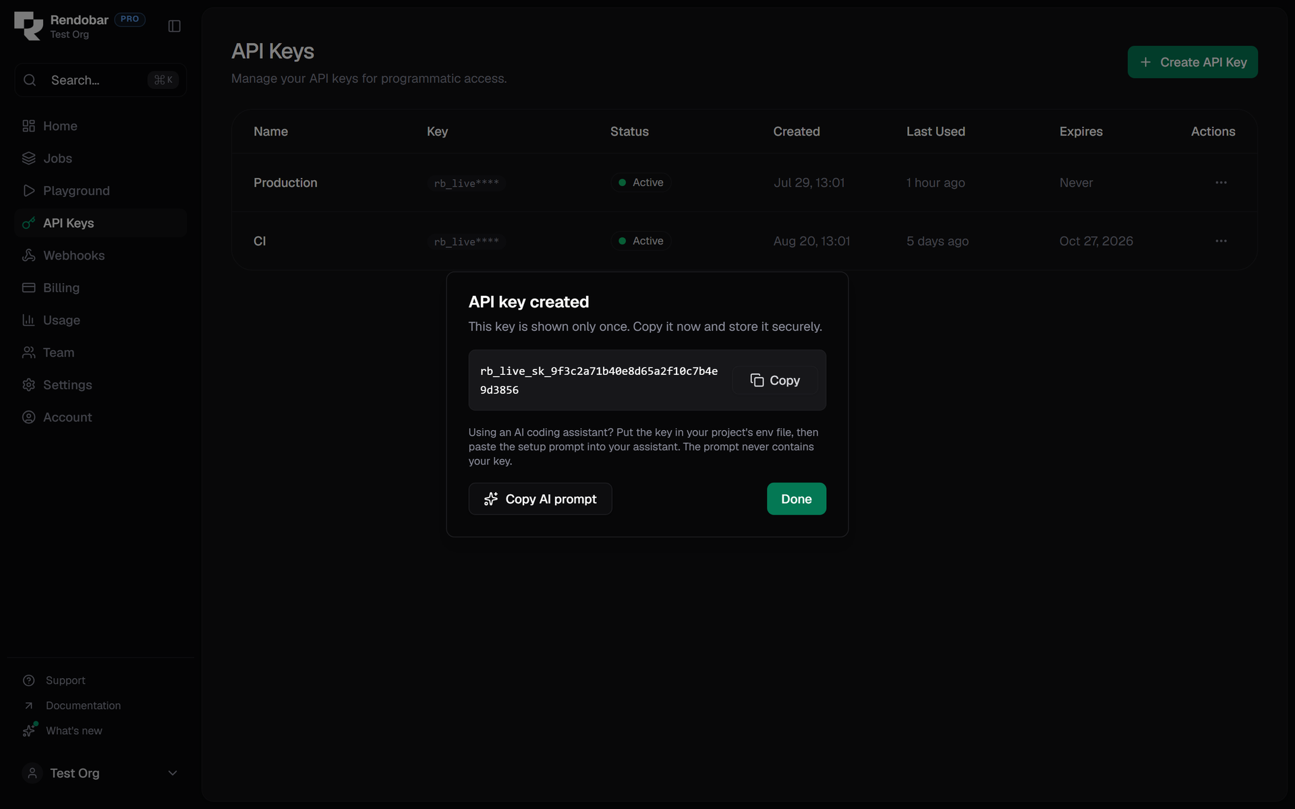Screen dimensions: 1295x809
Task: Click the Create API Key button
Action: (x=1192, y=62)
